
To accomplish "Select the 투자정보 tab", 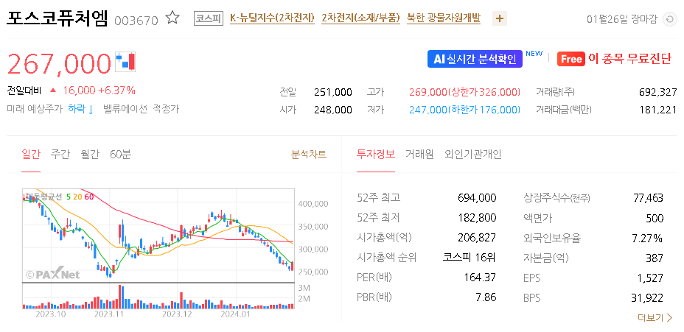I will (376, 154).
